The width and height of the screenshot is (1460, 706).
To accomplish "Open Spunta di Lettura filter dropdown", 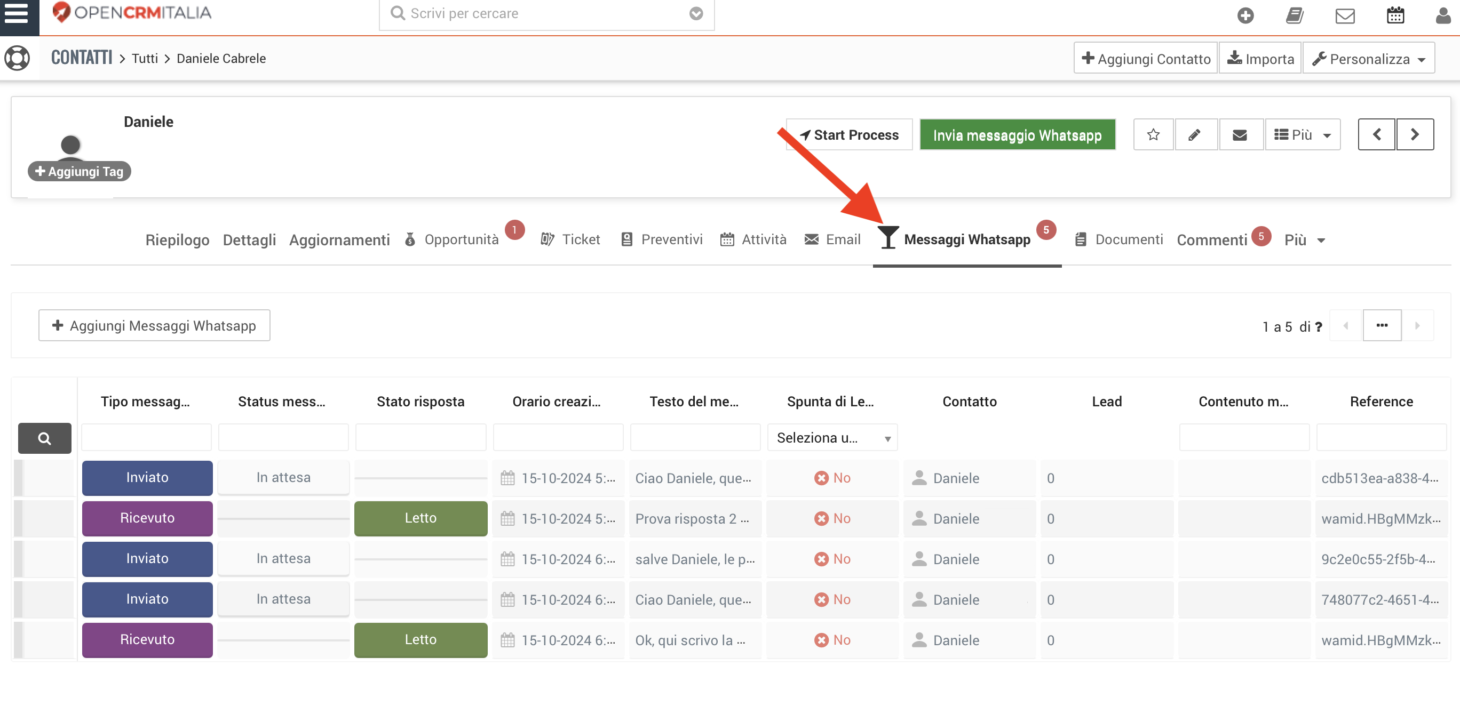I will pos(832,438).
